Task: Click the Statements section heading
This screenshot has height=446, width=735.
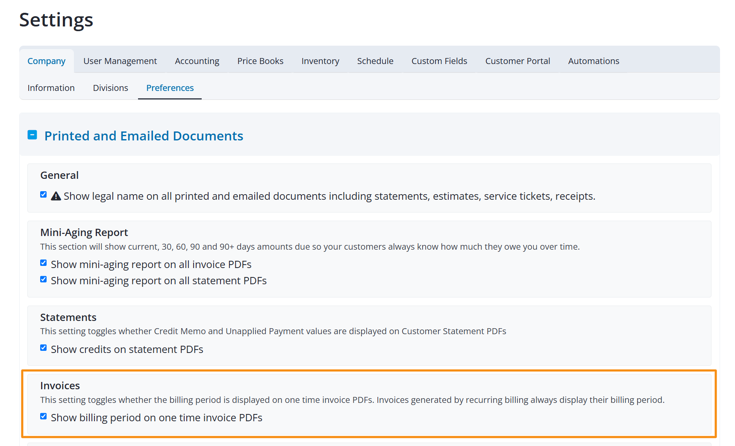Action: point(68,318)
